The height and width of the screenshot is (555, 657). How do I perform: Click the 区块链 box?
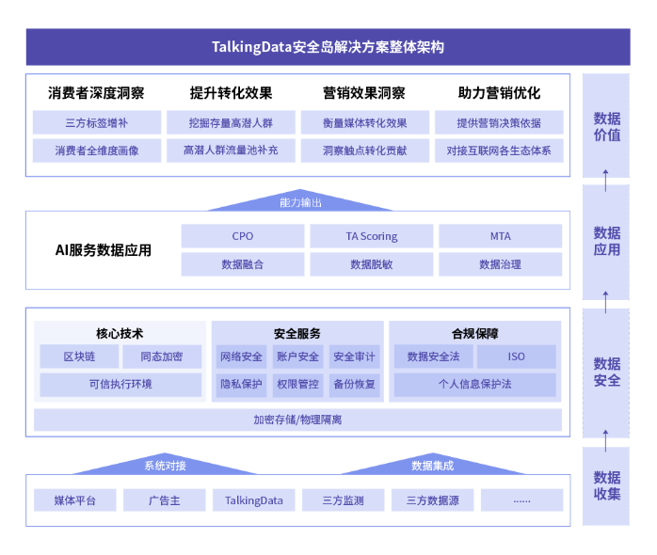79,357
